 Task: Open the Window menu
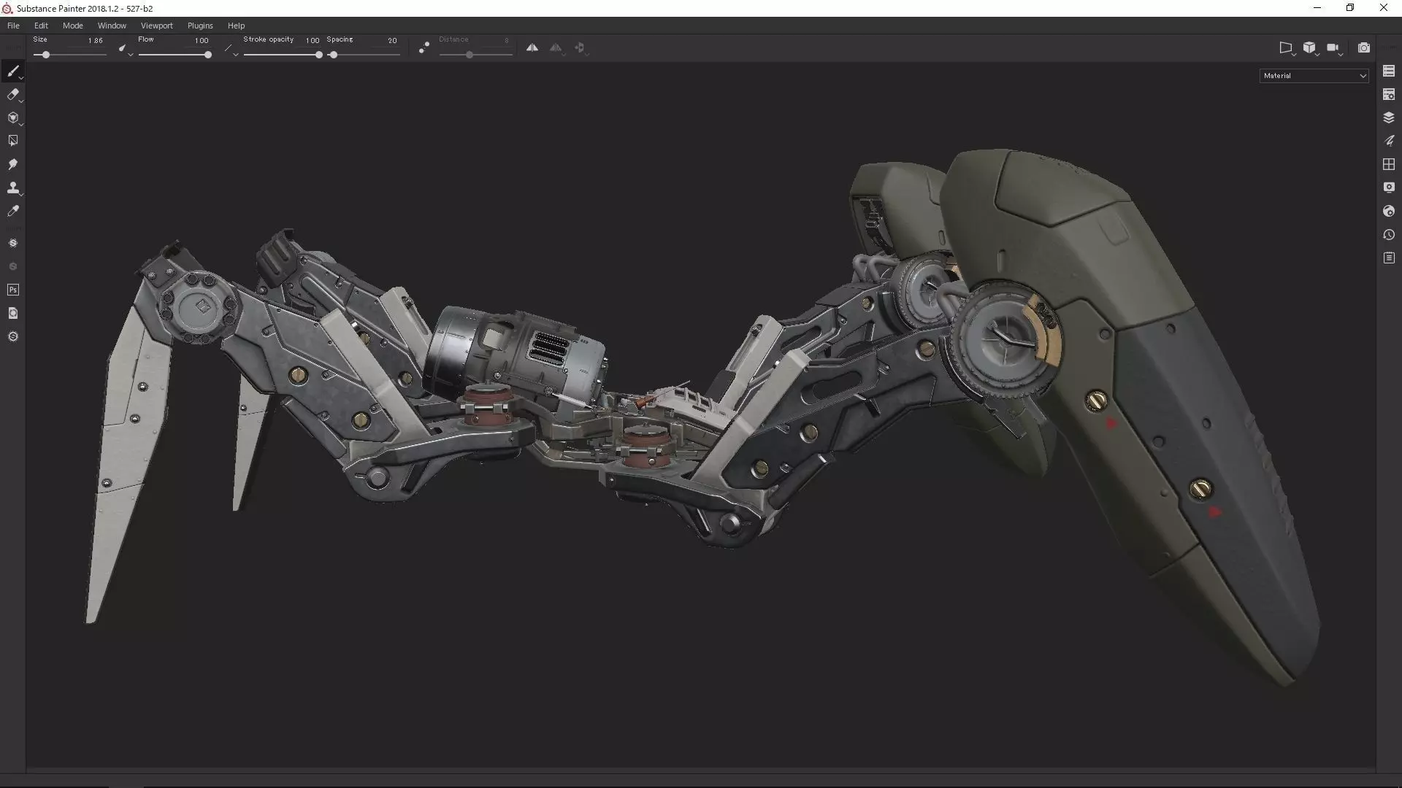tap(112, 26)
